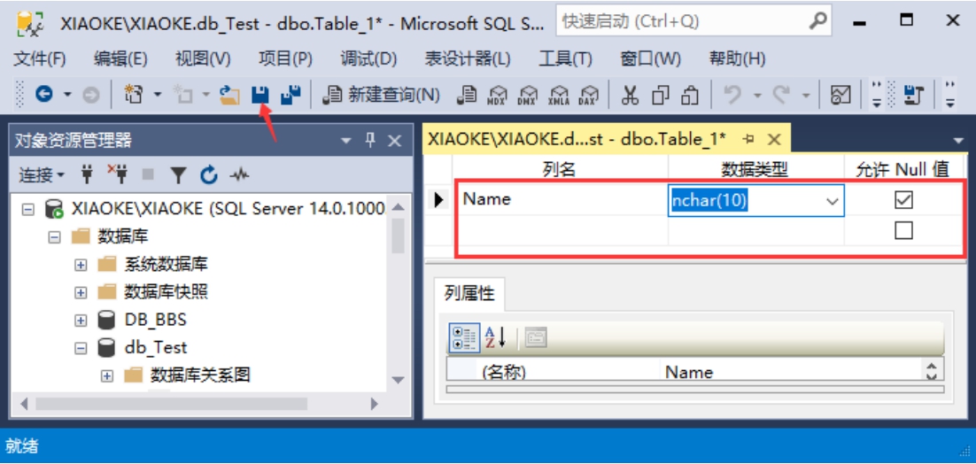Open the Undo history dropdown arrow
Screen dimensions: 976x464
coord(758,95)
